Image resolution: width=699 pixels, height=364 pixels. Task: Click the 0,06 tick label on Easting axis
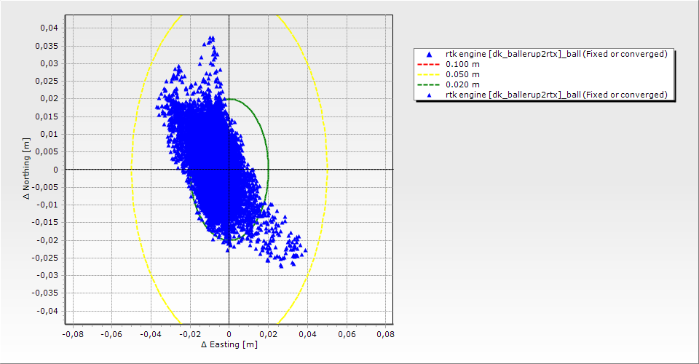[346, 334]
